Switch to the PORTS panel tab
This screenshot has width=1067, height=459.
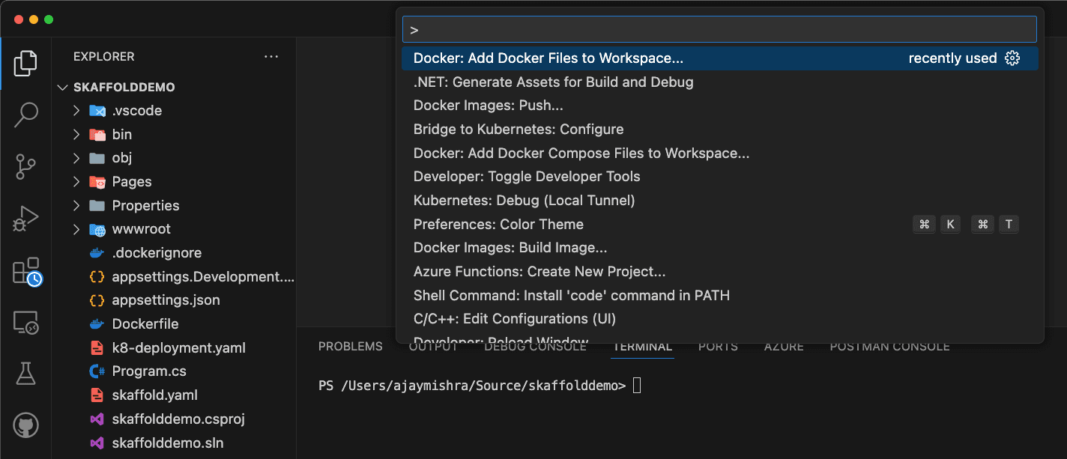[x=718, y=347]
